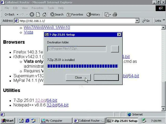Viewport: 166px width, 124px height.
Task: Click the installation progress bar
Action: click(x=83, y=66)
